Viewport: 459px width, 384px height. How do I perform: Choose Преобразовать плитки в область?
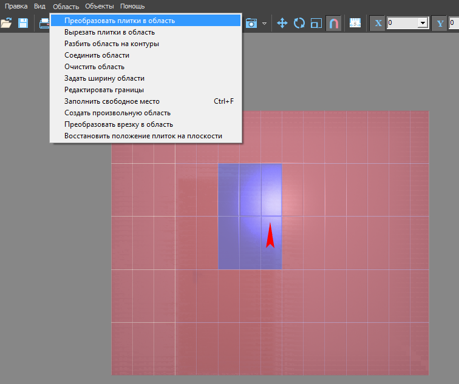click(120, 21)
